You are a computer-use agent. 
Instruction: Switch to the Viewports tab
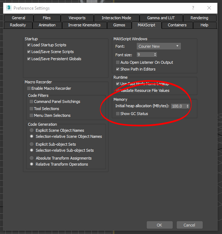point(77,18)
